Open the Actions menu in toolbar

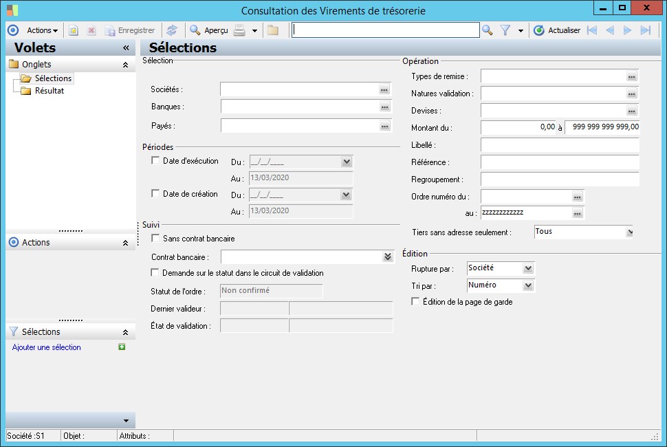(x=42, y=30)
